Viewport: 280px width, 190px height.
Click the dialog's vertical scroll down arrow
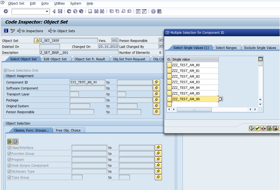(x=260, y=104)
